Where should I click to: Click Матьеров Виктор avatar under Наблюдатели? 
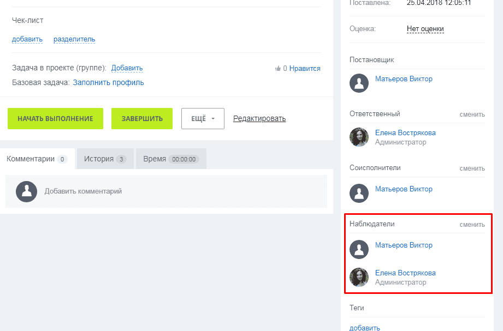click(359, 250)
